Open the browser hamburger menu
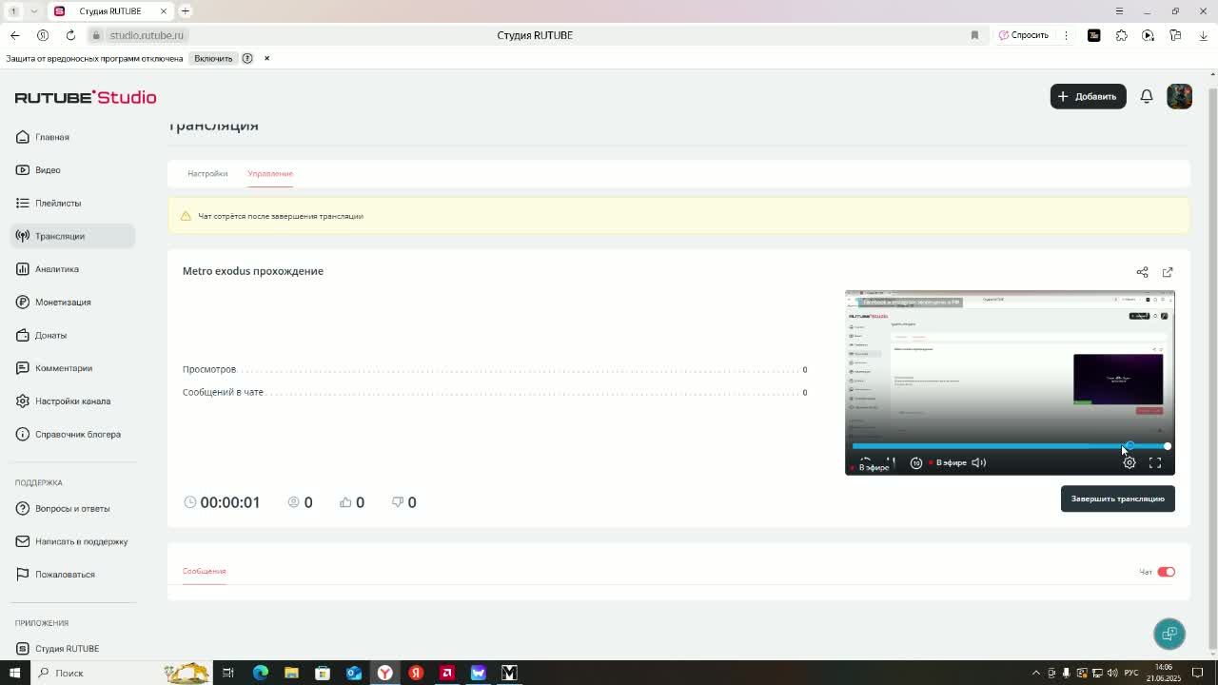Viewport: 1218px width, 685px height. coord(1119,10)
